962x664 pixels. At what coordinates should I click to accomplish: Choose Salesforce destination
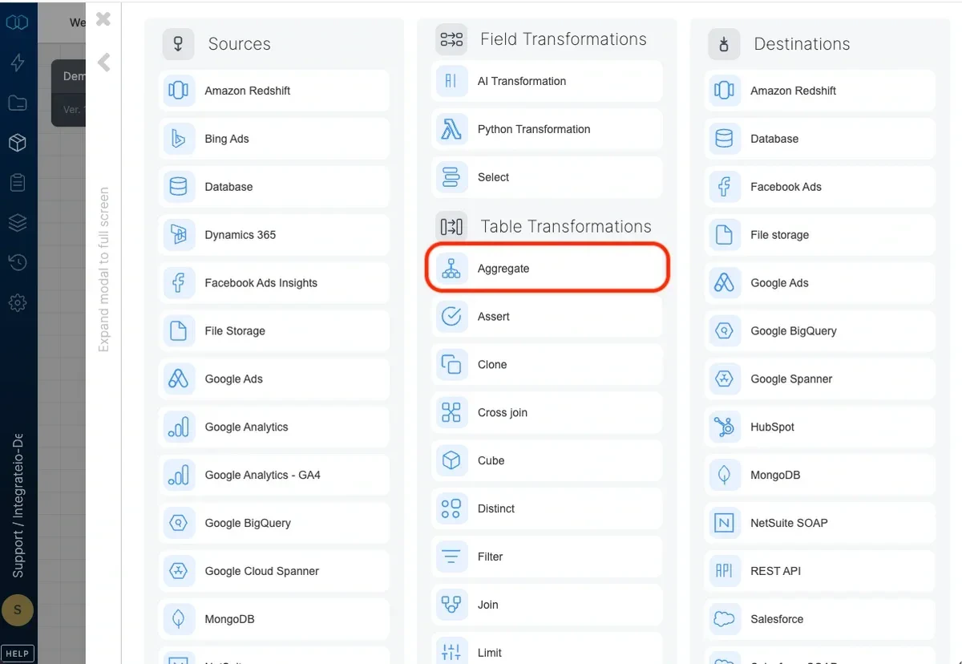[x=820, y=619]
